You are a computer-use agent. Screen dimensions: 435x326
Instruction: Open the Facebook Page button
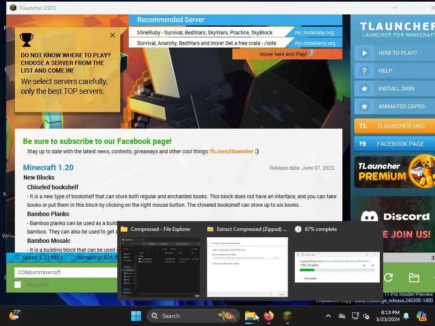tap(395, 144)
